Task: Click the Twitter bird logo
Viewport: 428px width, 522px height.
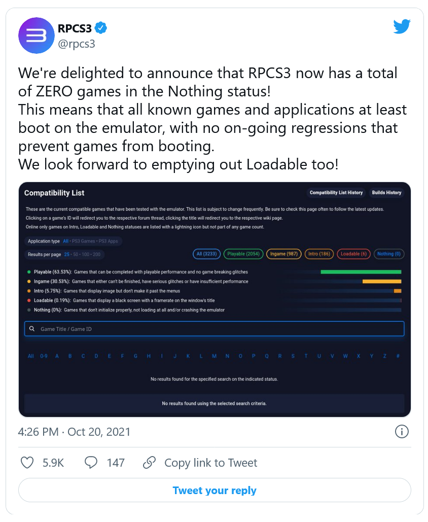Action: [401, 26]
